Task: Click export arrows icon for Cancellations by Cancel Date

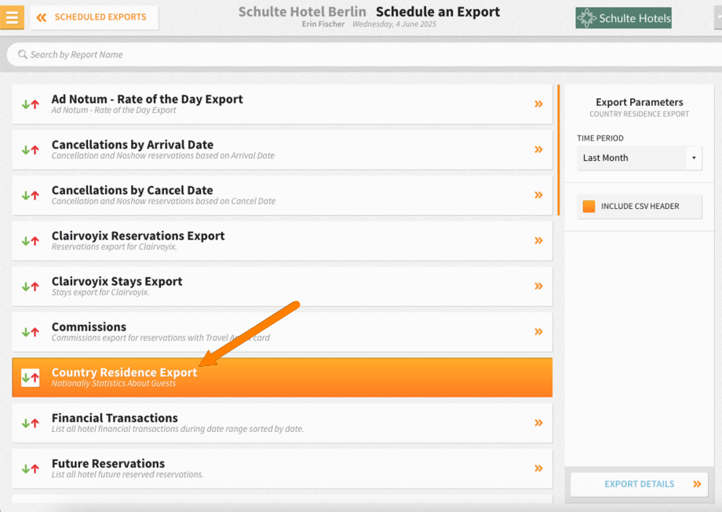Action: click(31, 196)
